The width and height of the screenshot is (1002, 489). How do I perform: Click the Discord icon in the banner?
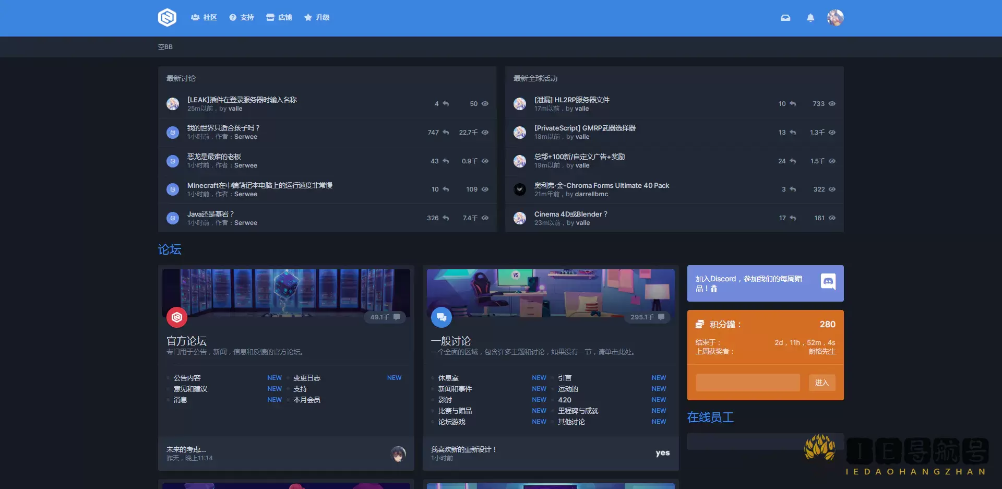click(828, 282)
